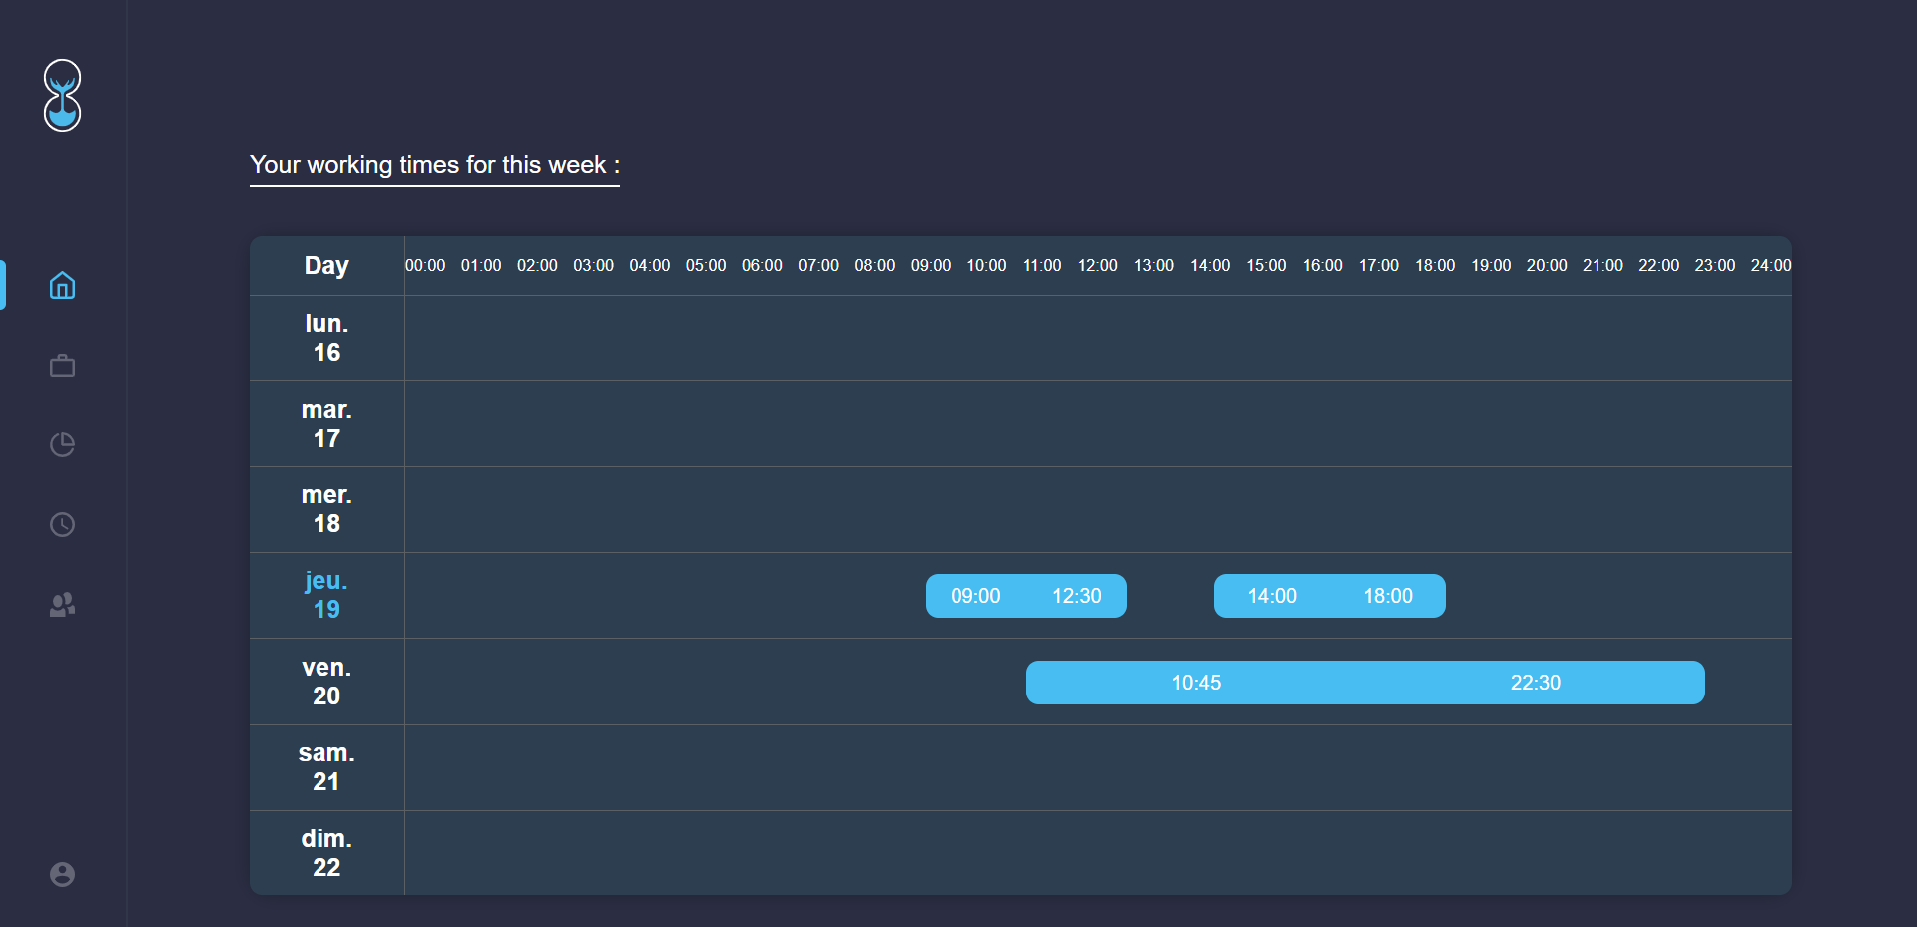Click the hourglass app logo

click(x=62, y=95)
